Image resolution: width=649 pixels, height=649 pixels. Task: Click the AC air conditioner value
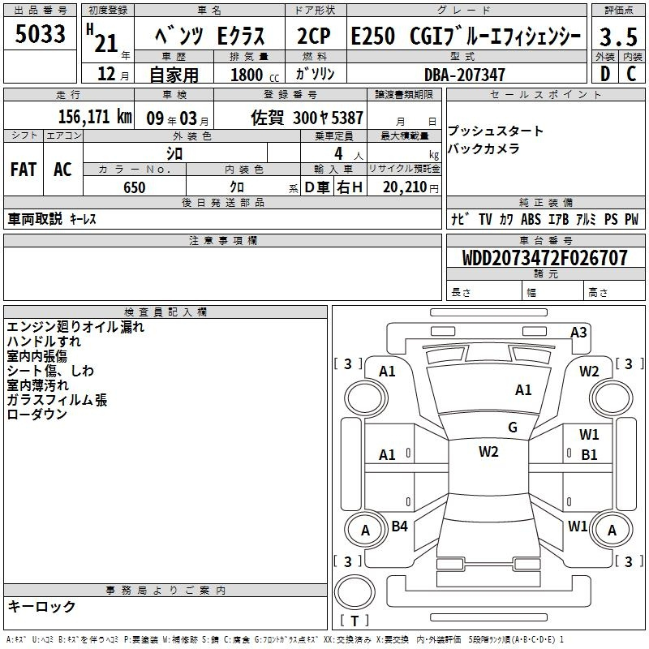pyautogui.click(x=62, y=170)
